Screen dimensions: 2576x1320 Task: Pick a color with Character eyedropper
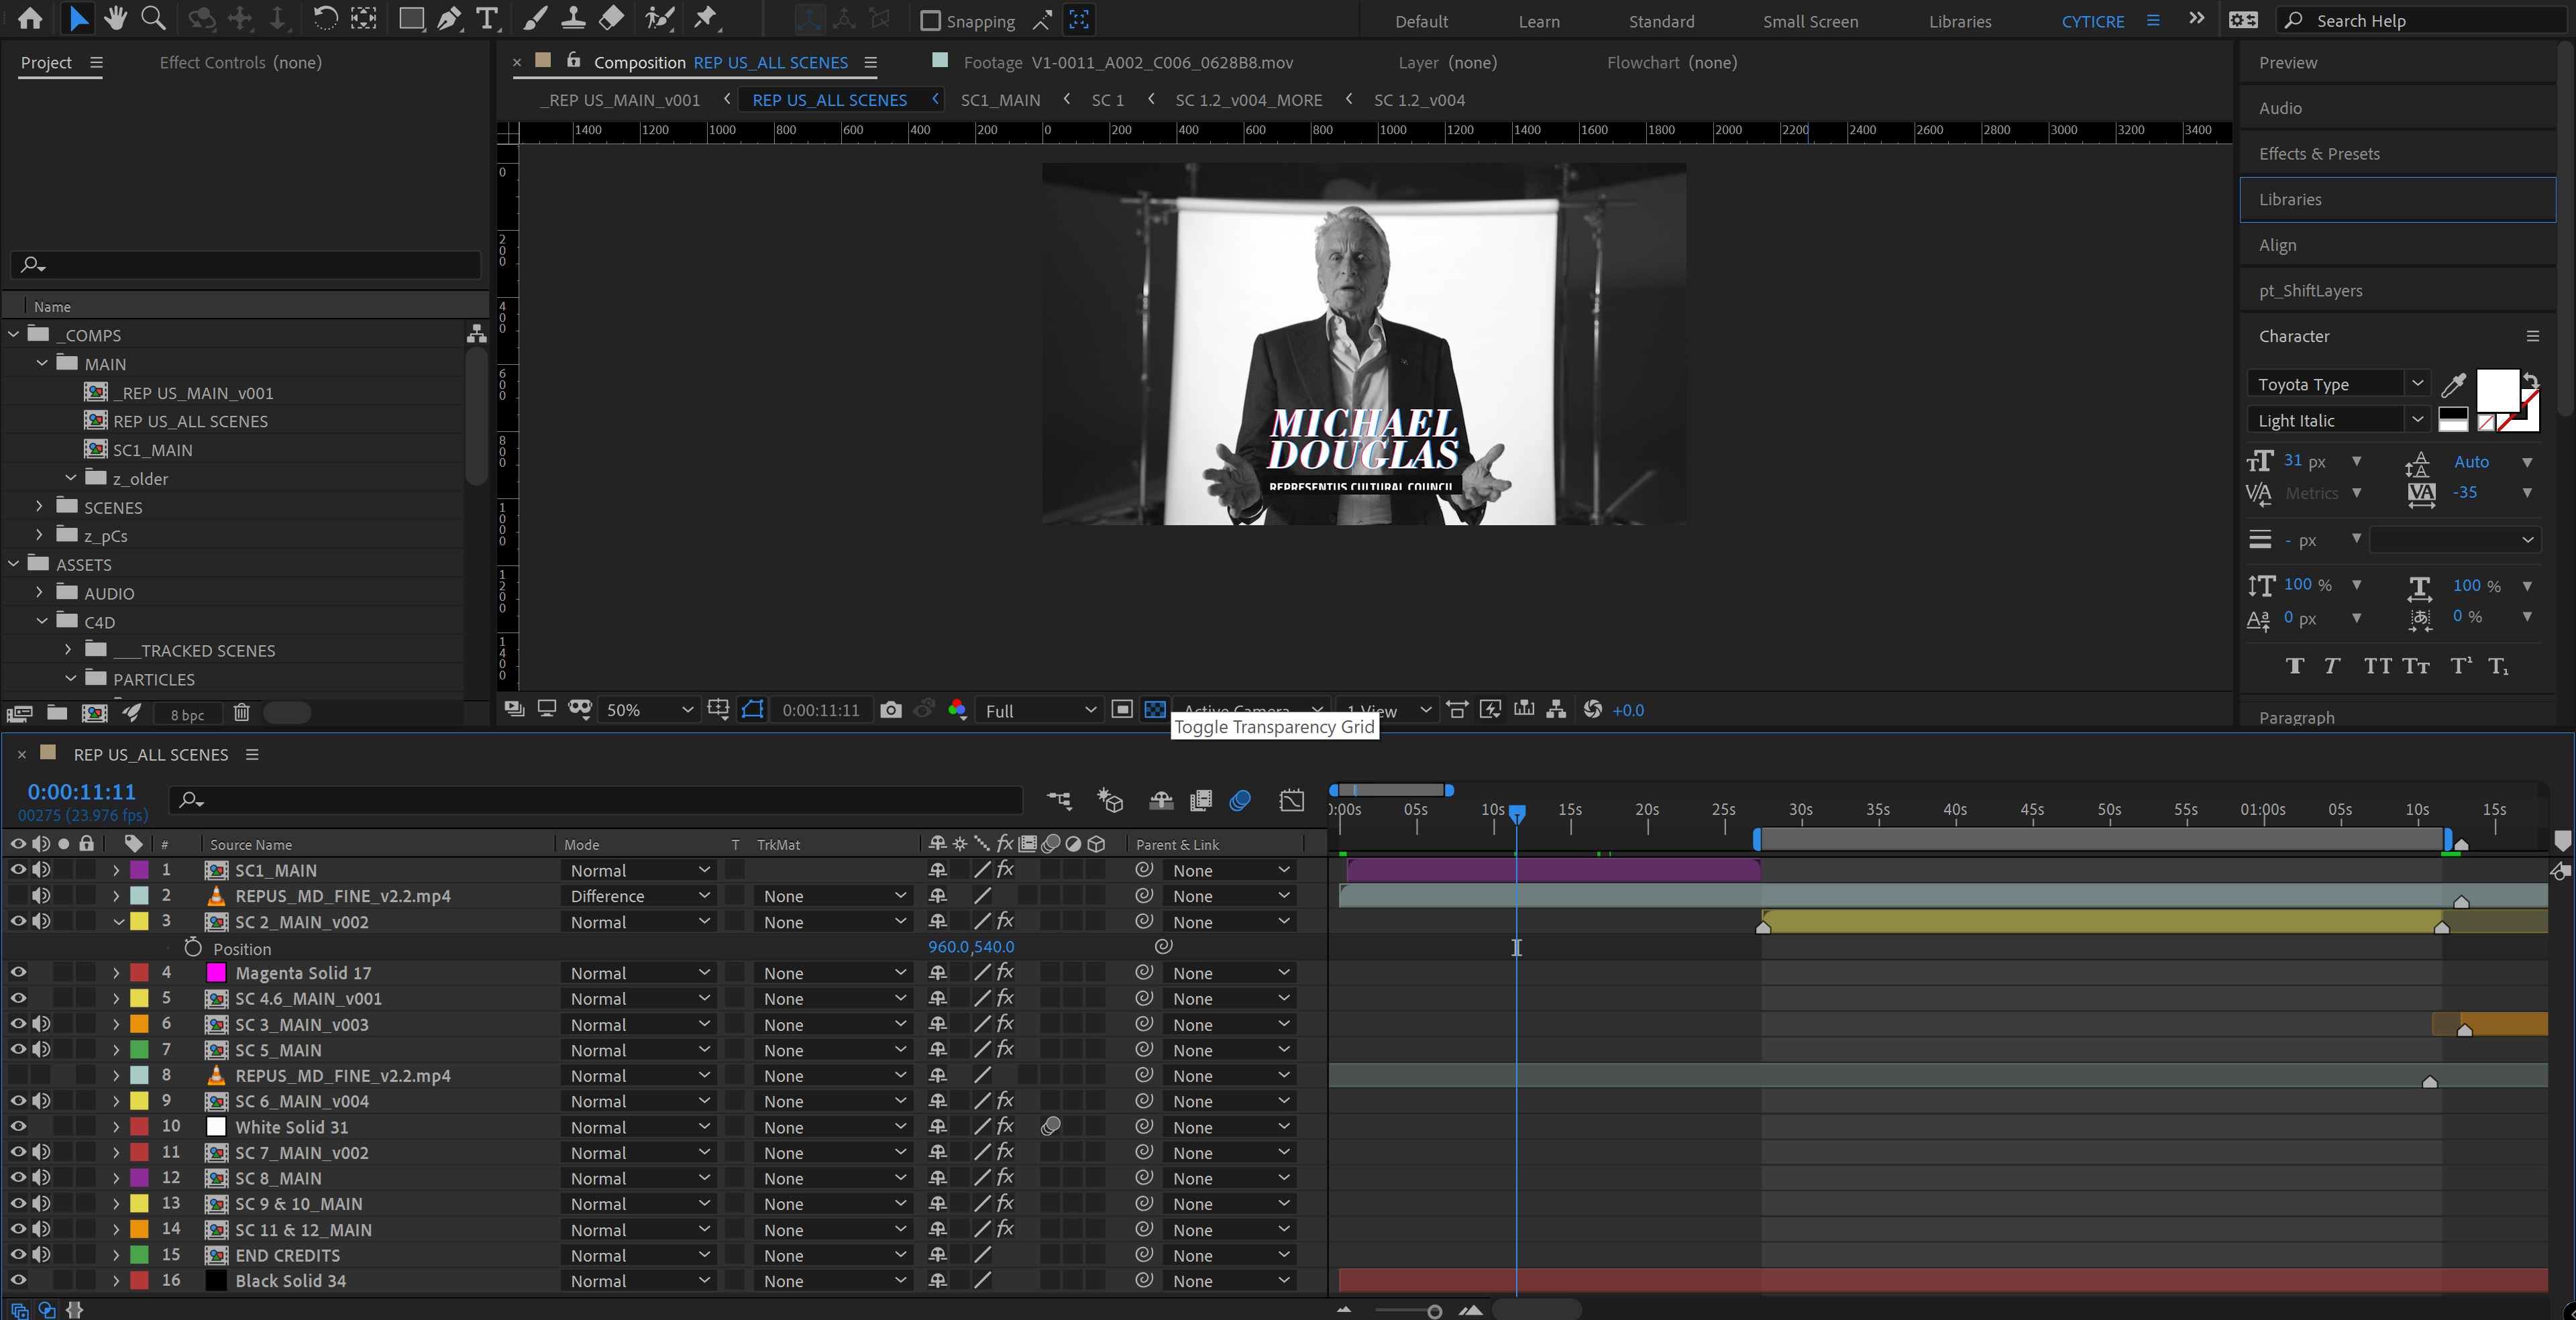pyautogui.click(x=2454, y=385)
